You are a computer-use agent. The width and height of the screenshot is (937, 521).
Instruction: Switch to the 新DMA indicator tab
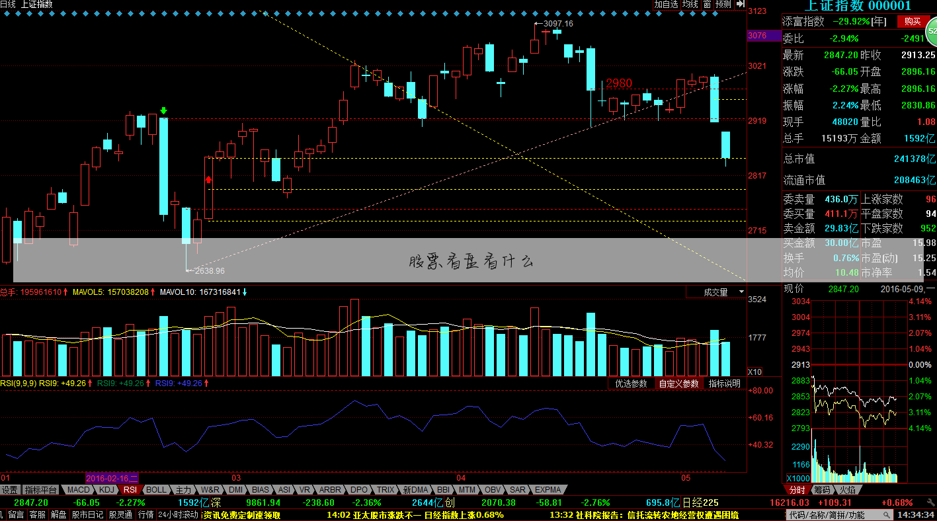pos(415,490)
